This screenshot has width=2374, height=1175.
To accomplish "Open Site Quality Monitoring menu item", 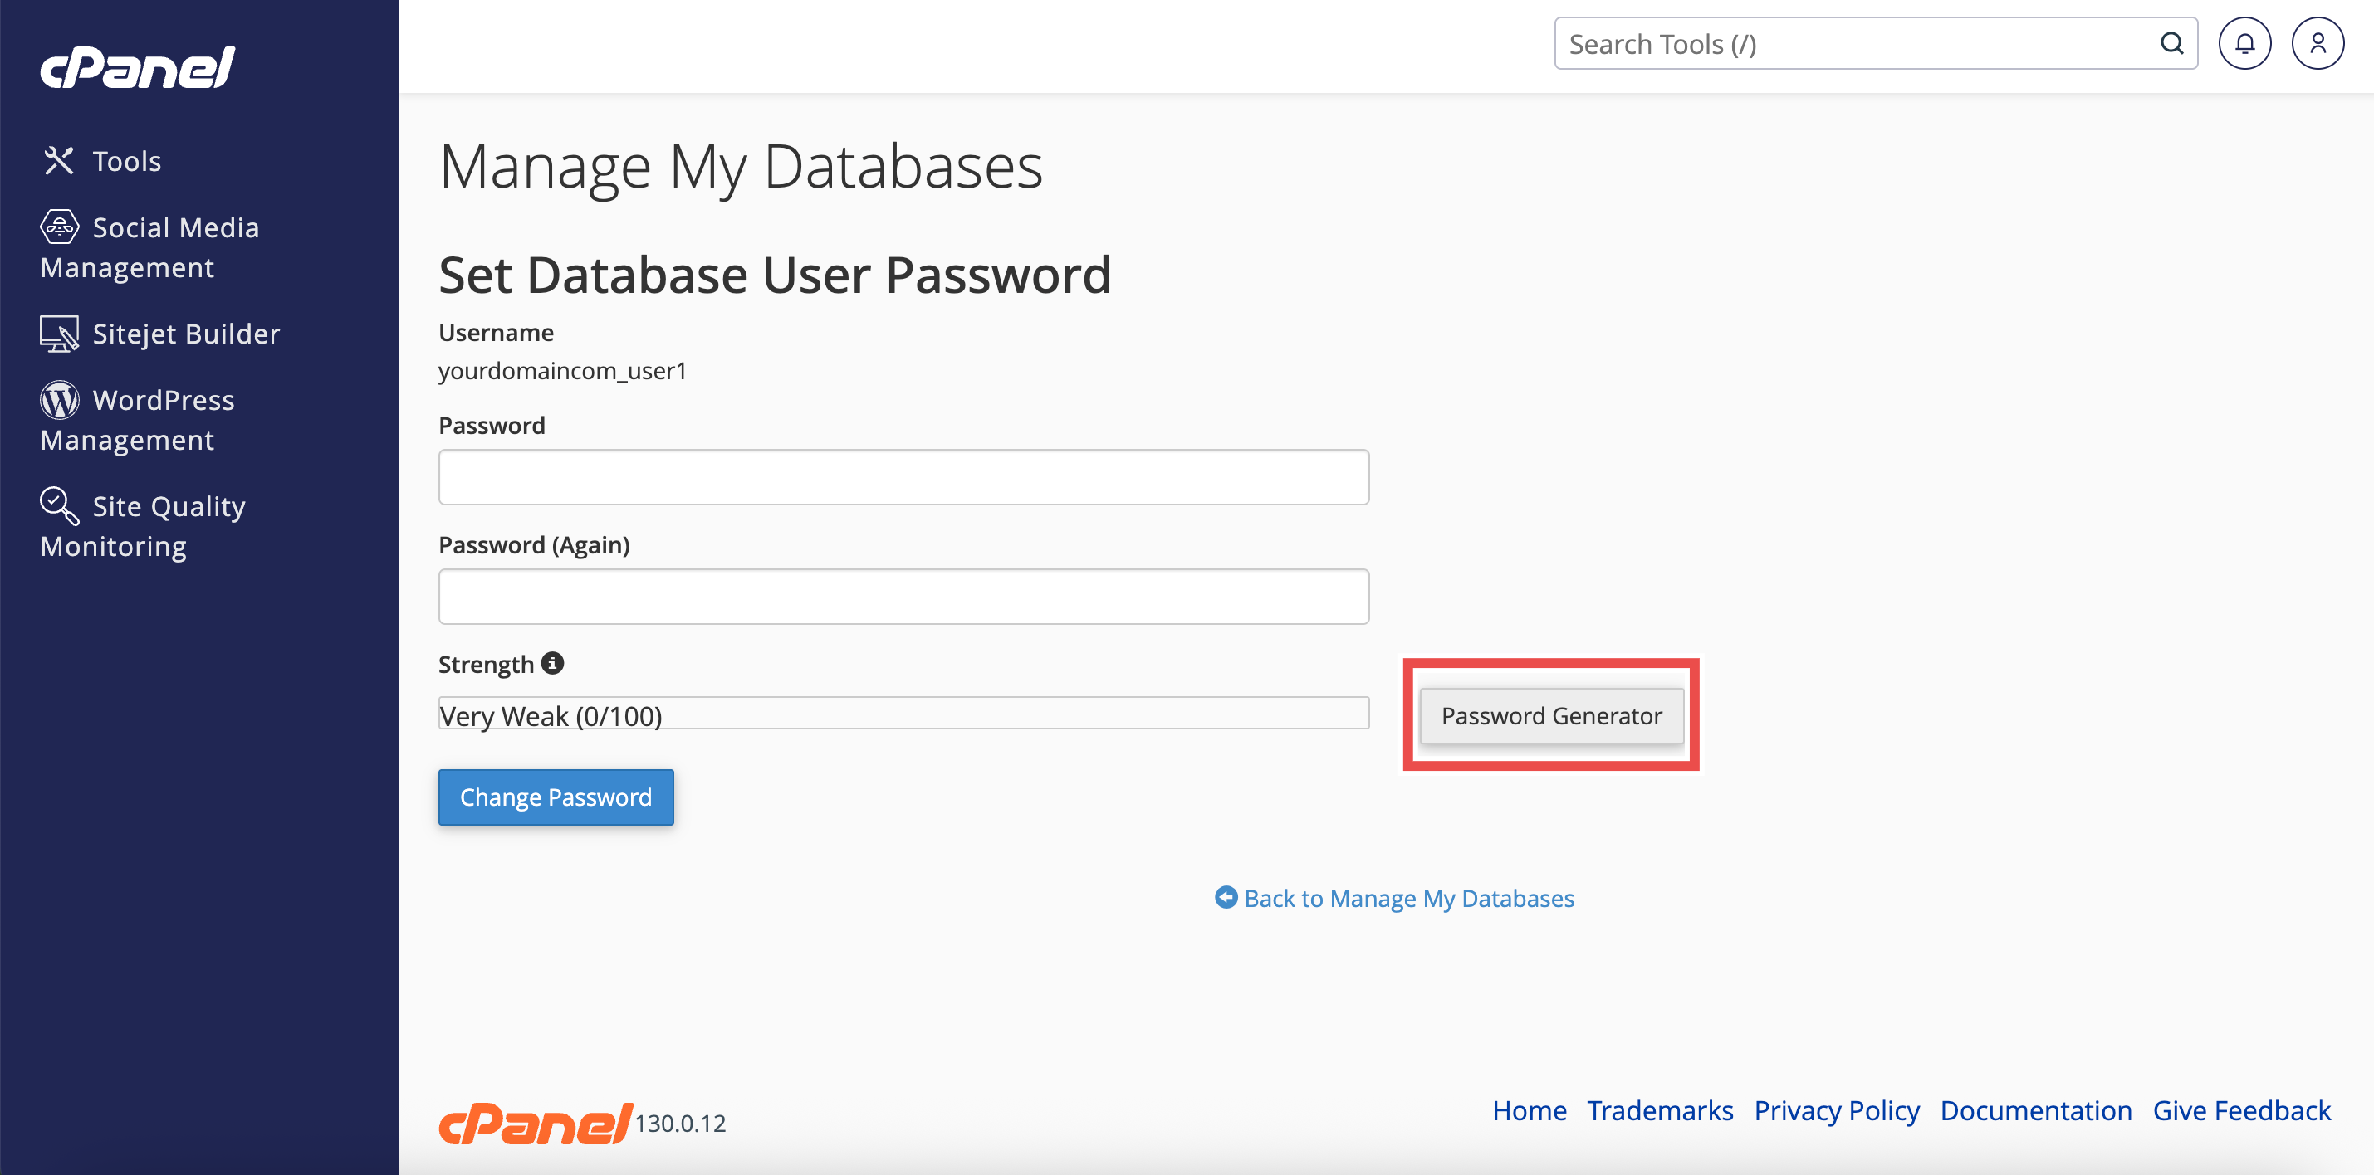I will (144, 525).
